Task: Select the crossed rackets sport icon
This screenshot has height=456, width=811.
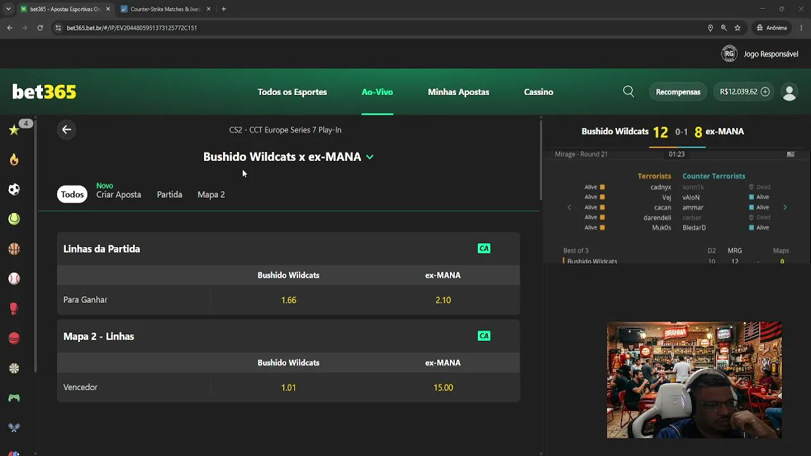Action: tap(14, 427)
